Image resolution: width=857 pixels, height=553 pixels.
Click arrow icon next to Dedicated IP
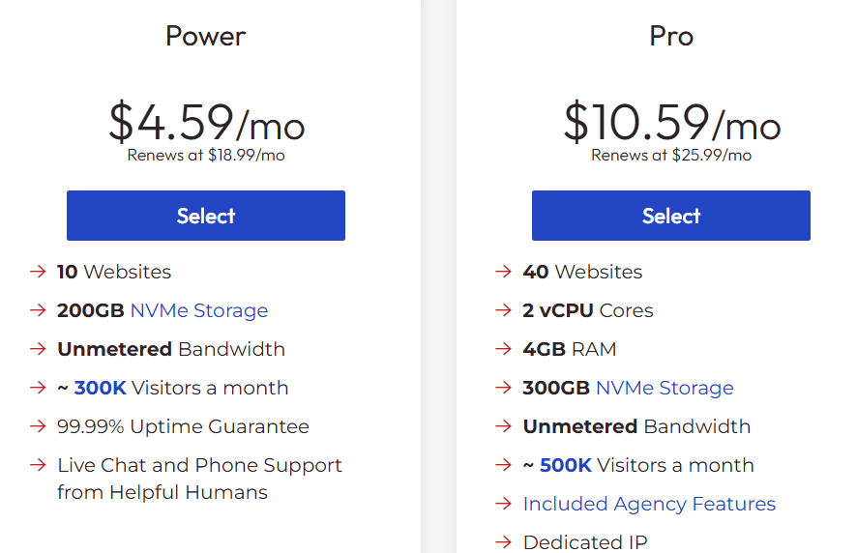click(x=503, y=542)
